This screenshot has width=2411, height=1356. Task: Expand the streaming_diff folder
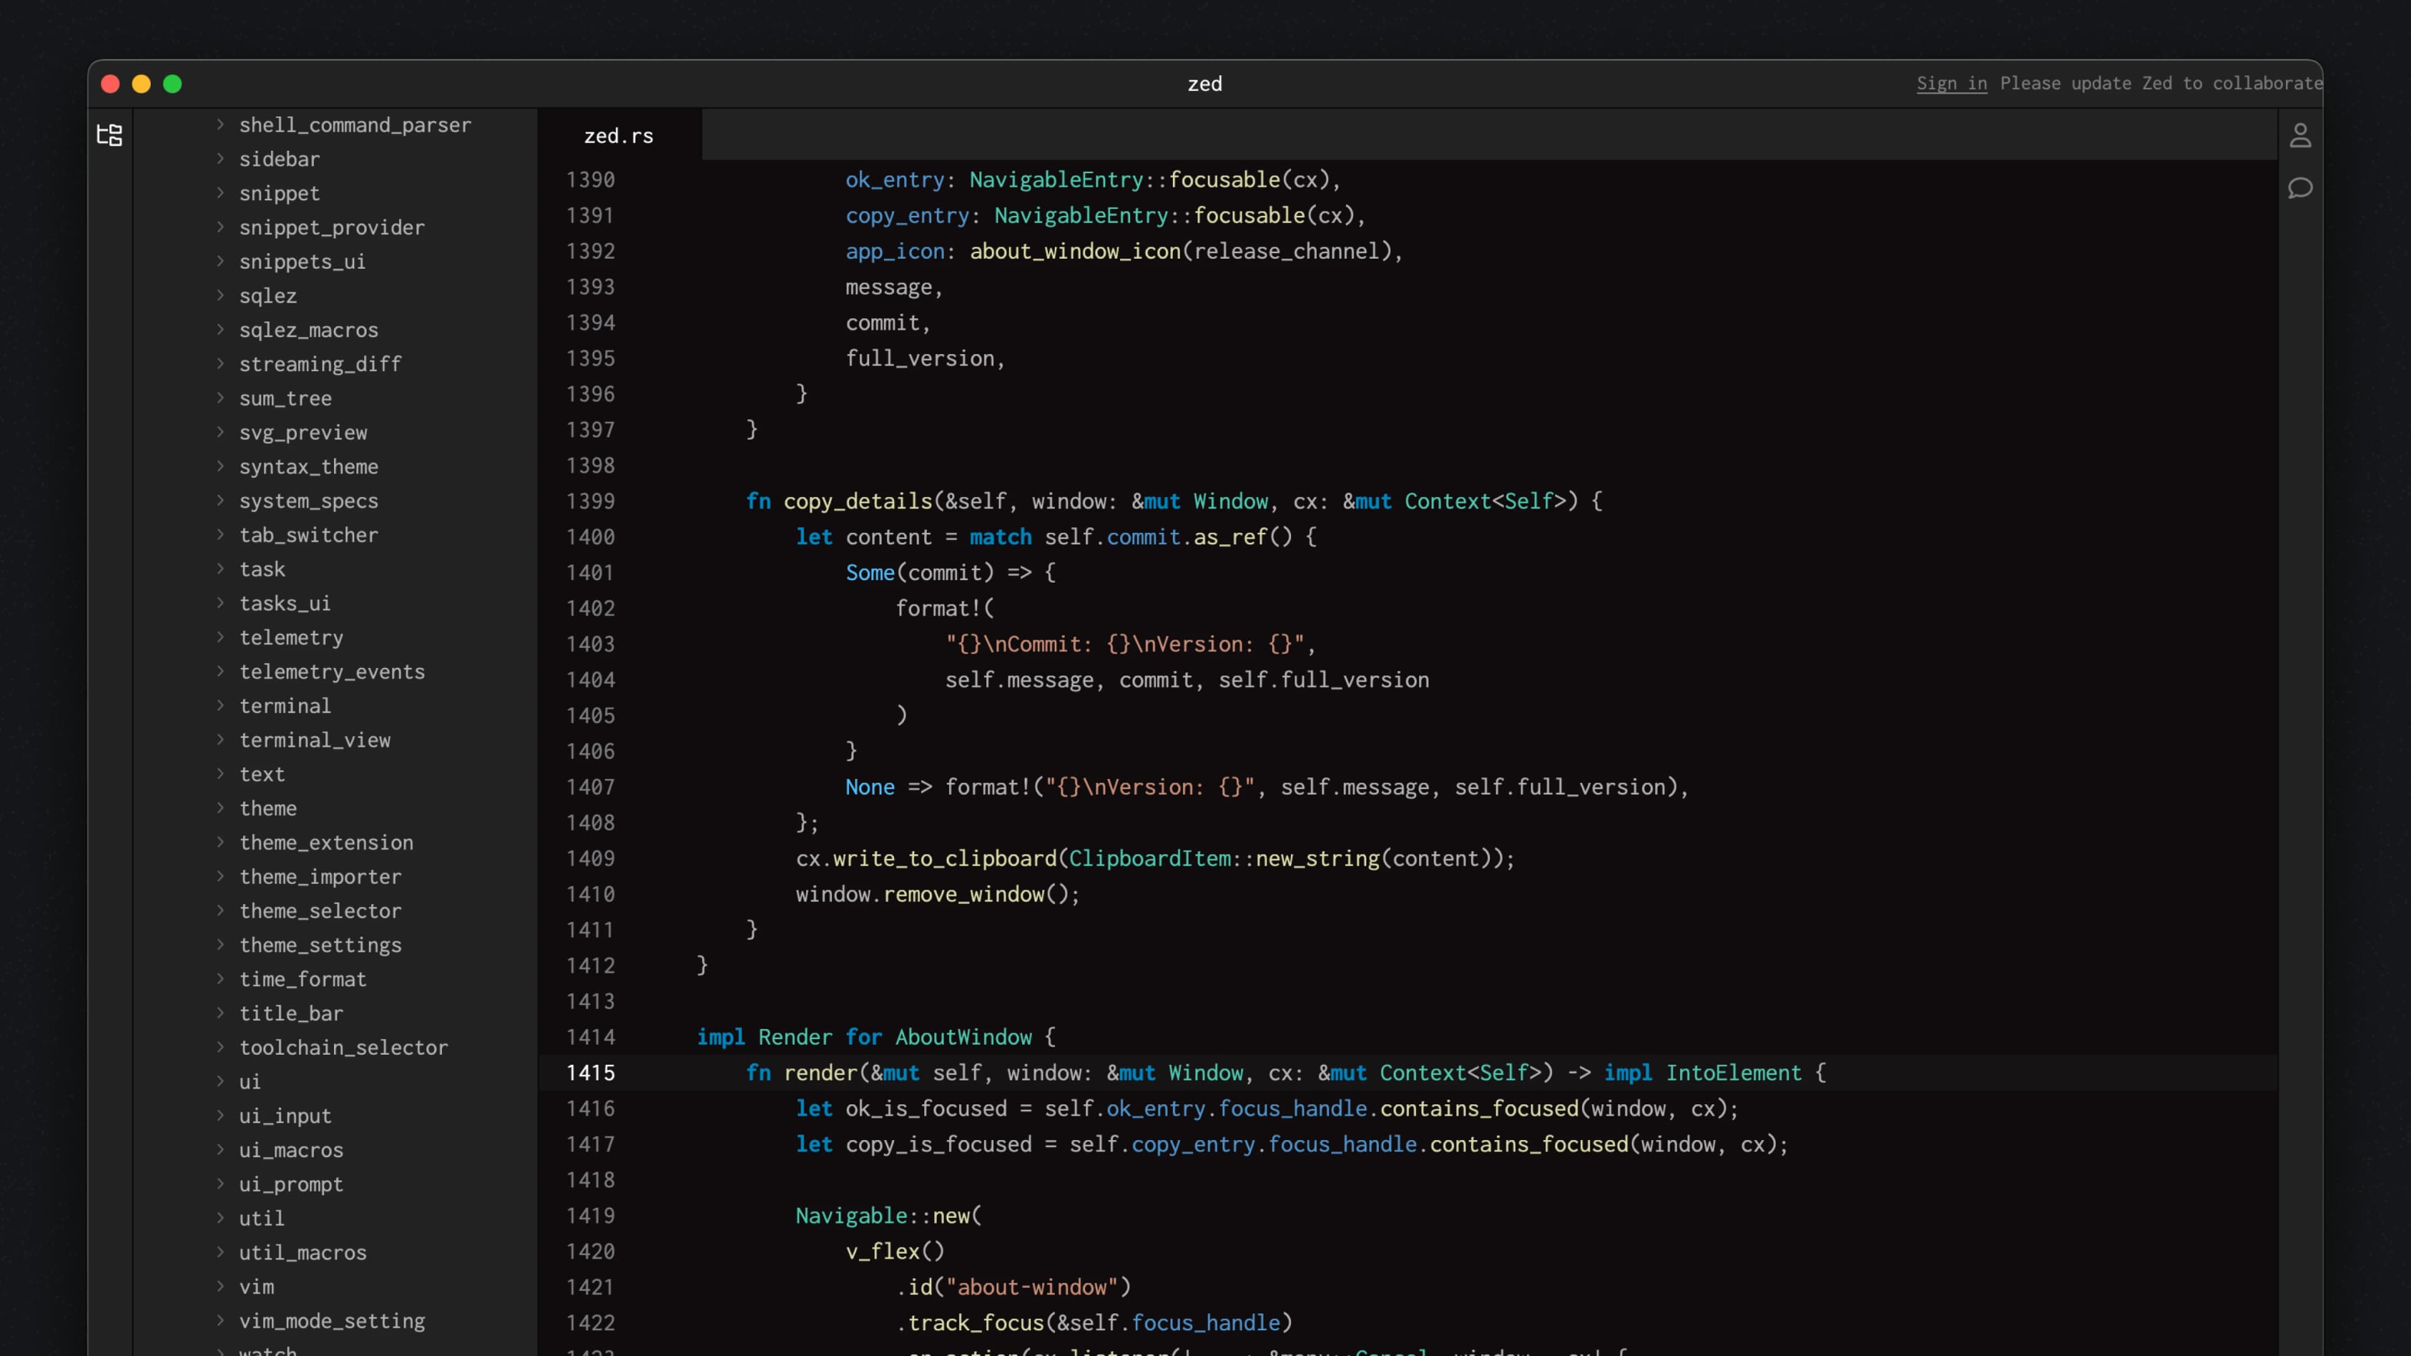(x=320, y=363)
